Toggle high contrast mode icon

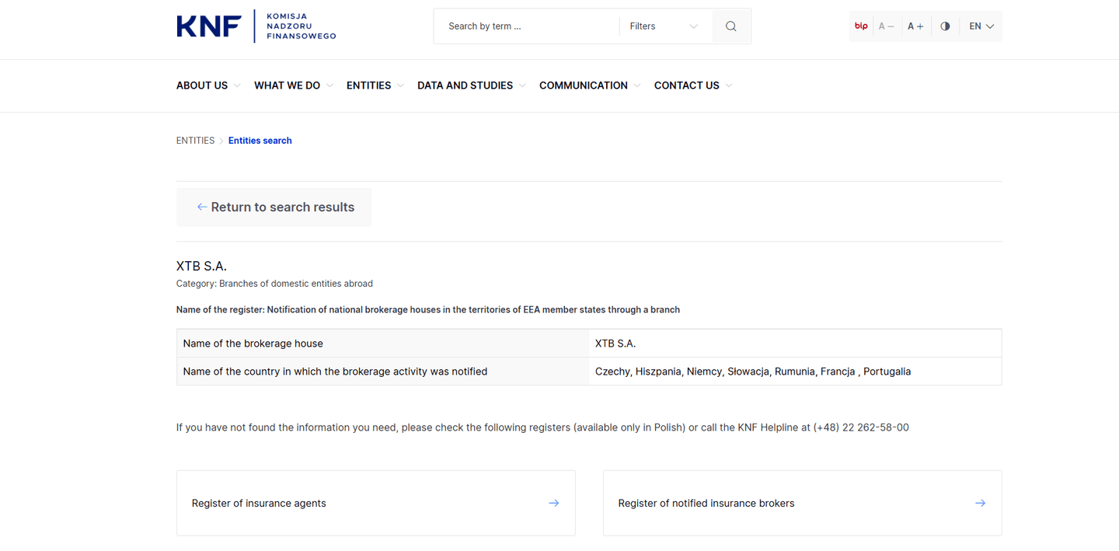coord(945,26)
